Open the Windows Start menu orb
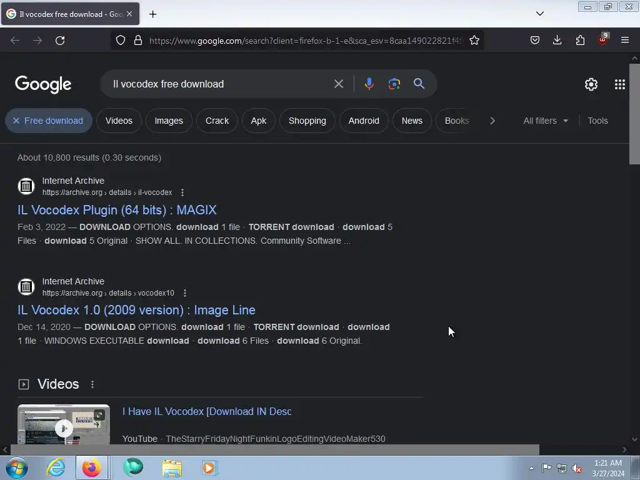 coord(17,467)
